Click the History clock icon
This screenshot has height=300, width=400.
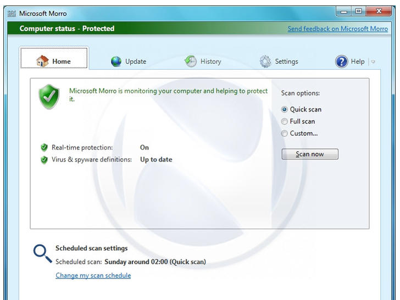pos(190,62)
